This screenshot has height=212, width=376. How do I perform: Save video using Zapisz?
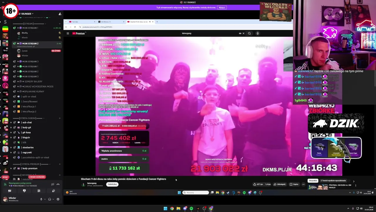[x=294, y=184]
